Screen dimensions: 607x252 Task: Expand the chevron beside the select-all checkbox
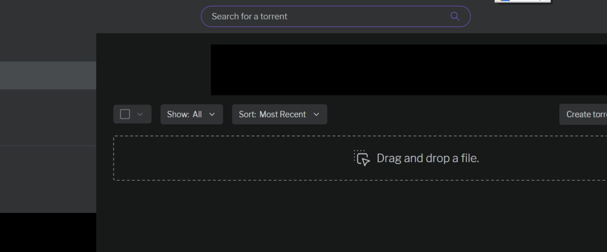point(140,114)
